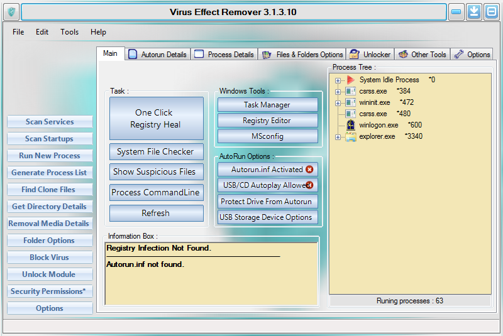Click the Files & Folders Options tab icon
Screen dimensions: 503x336
tap(267, 55)
